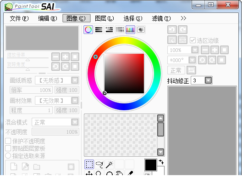The height and width of the screenshot is (182, 242).
Task: Open the 图像(C) menu
Action: click(77, 18)
